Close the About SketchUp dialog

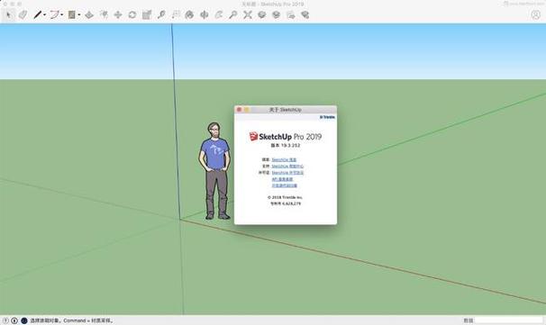click(239, 110)
